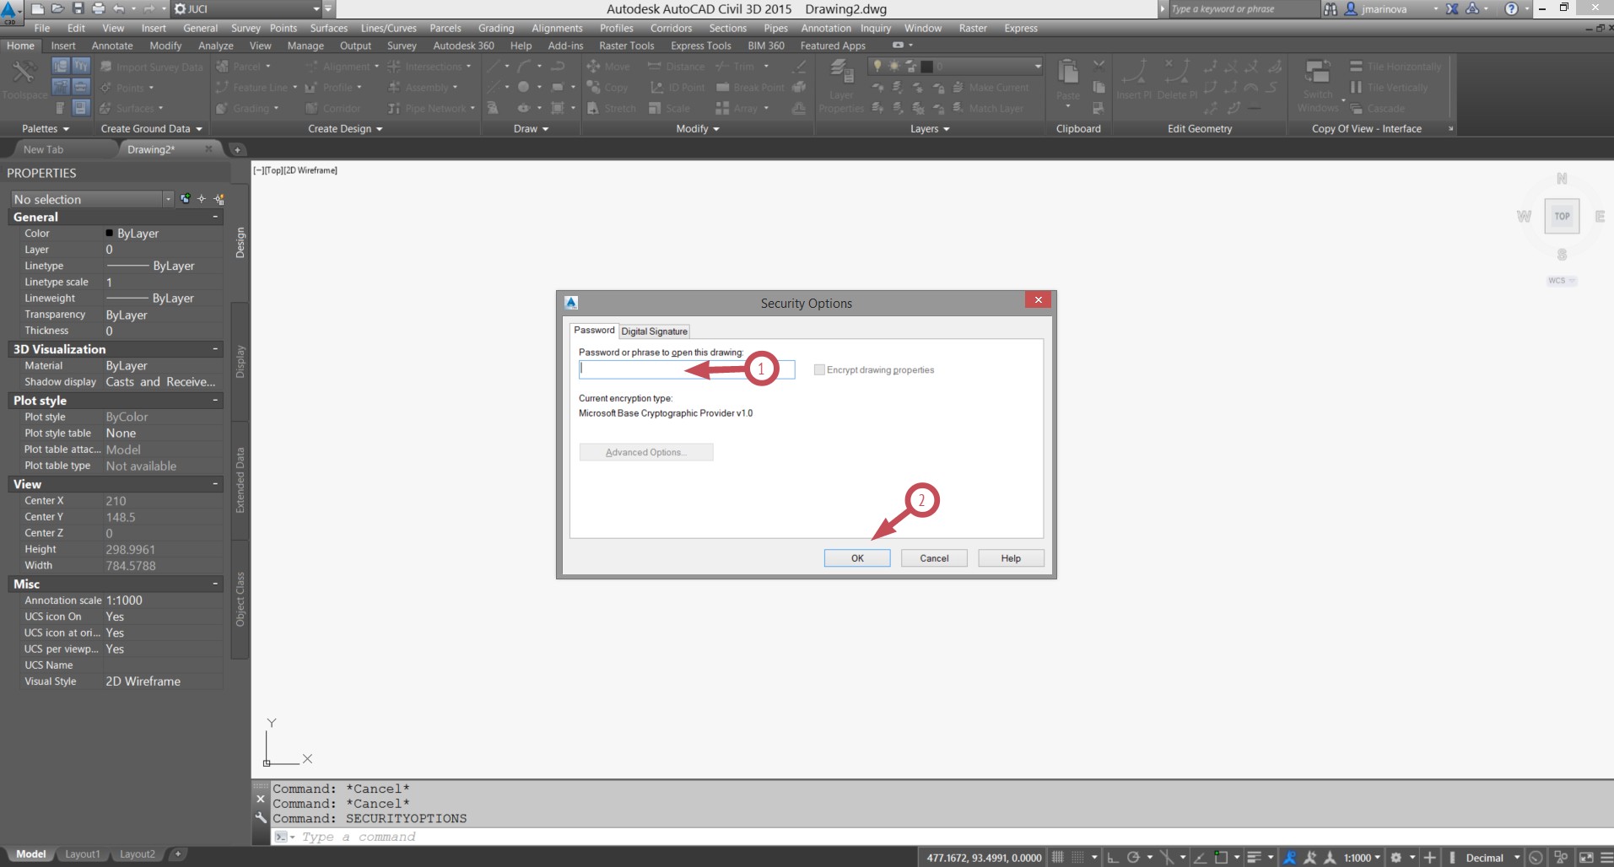1614x867 pixels.
Task: Click the command line input field
Action: point(941,837)
